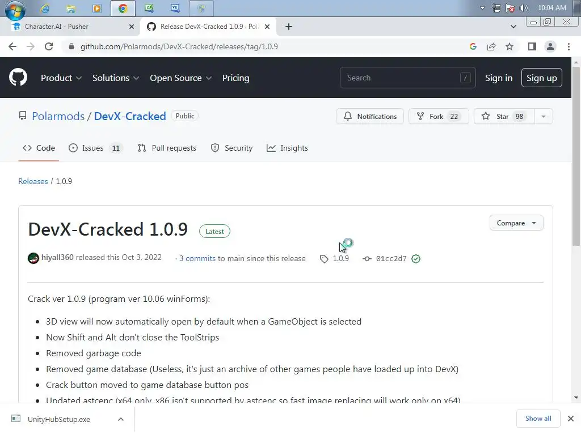Fork the repository
Viewport: 581px width, 435px height.
pos(439,116)
